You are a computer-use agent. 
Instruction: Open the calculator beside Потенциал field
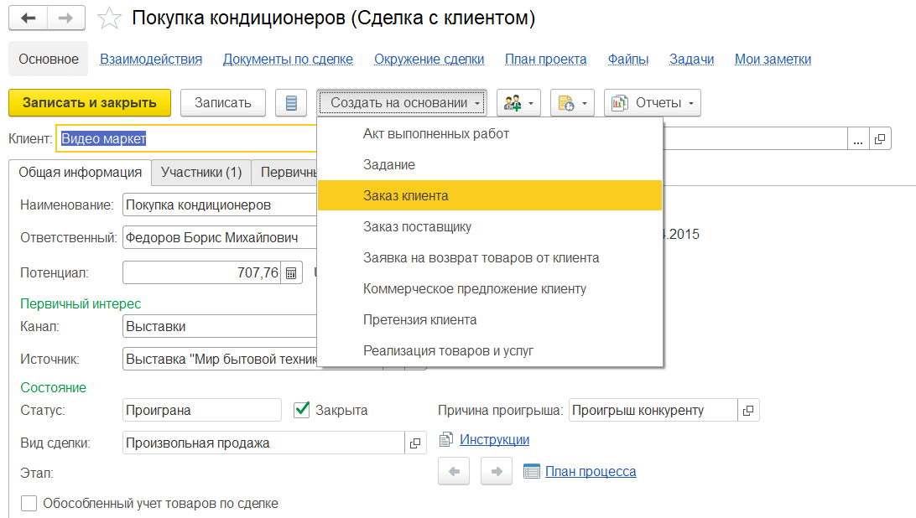click(x=291, y=272)
